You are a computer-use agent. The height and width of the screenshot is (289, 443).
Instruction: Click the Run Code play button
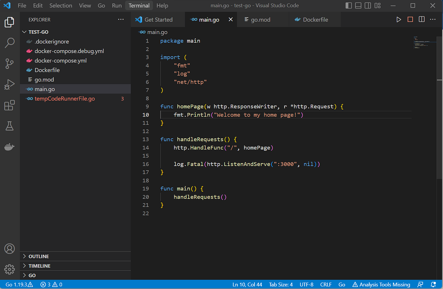pos(399,20)
